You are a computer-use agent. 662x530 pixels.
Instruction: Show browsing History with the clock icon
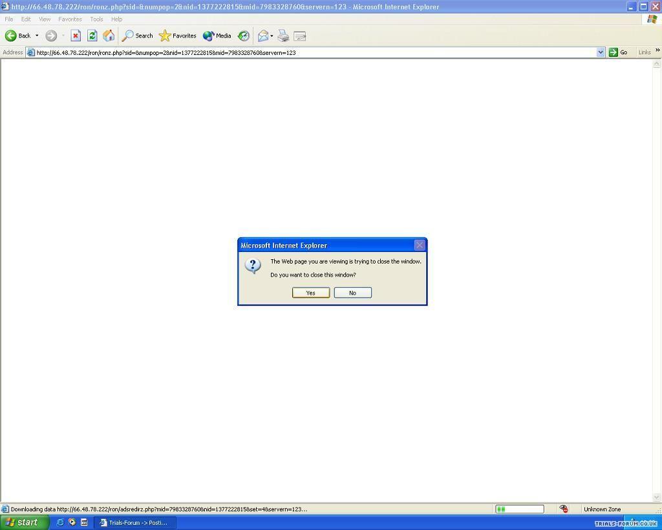pos(244,36)
